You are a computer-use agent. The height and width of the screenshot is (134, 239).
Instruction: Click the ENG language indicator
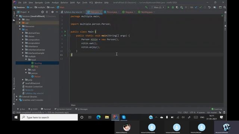point(202,117)
